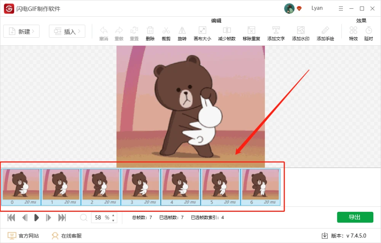
Task: Select frame 0 thumbnail
Action: [21, 187]
